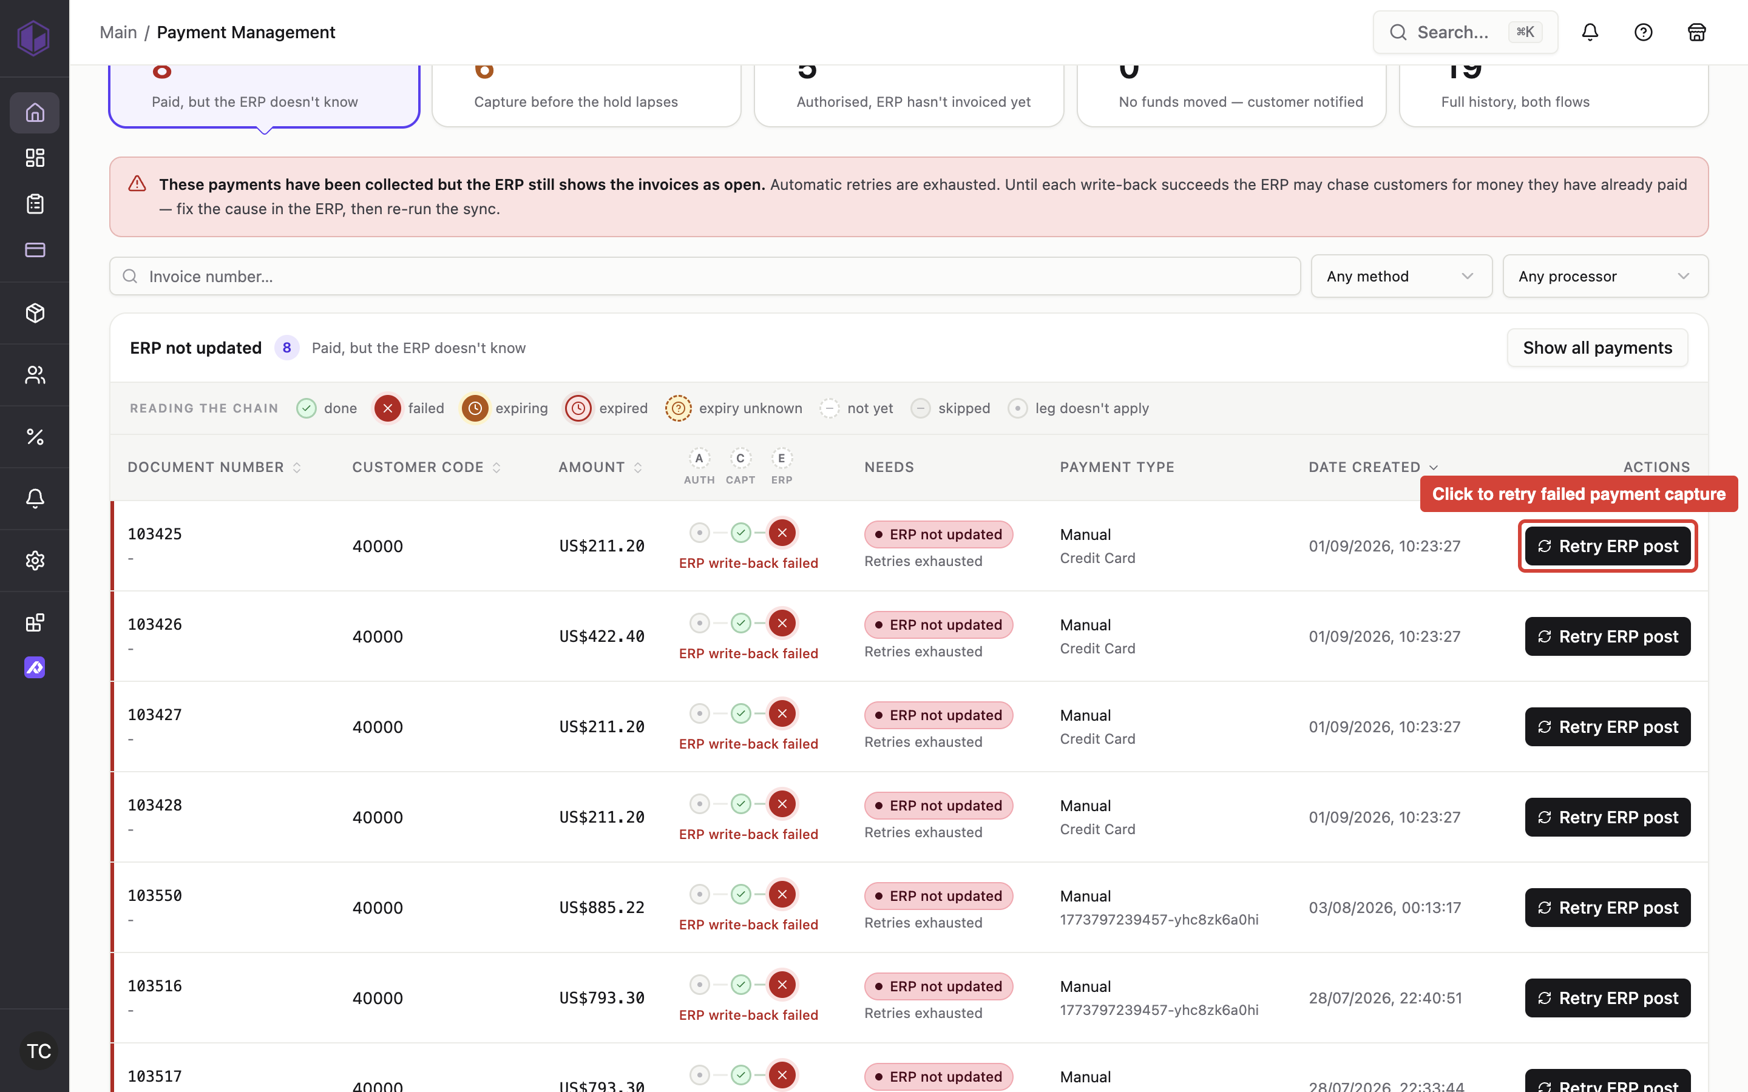Click 'ERP not updated' badge for 103428
This screenshot has height=1092, width=1748.
tap(938, 805)
